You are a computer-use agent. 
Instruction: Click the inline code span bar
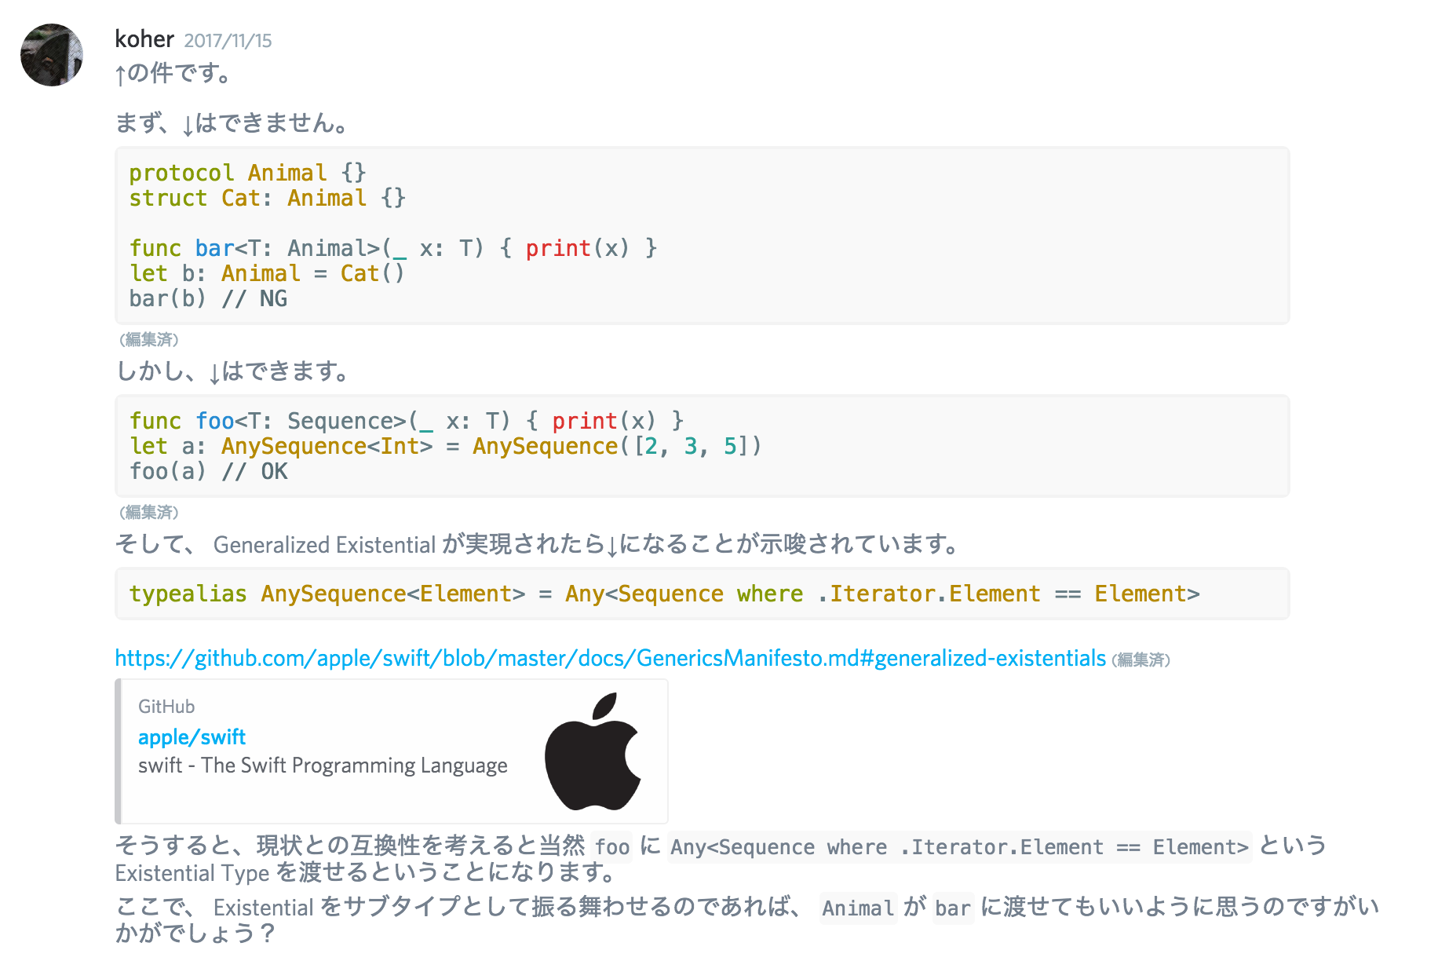[952, 908]
